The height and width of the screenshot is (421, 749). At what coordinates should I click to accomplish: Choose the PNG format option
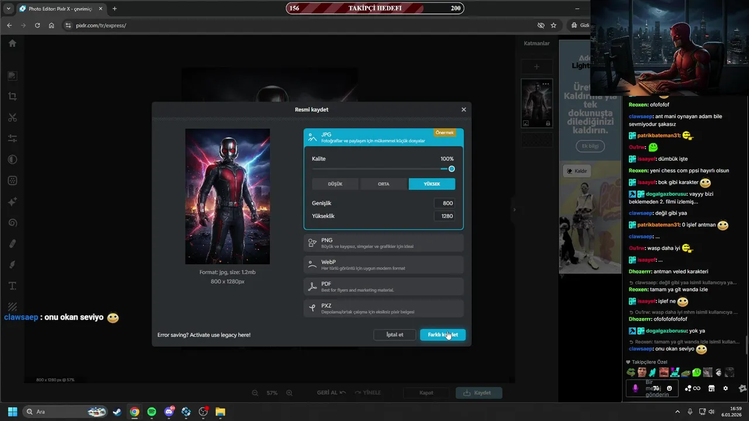[x=383, y=243]
